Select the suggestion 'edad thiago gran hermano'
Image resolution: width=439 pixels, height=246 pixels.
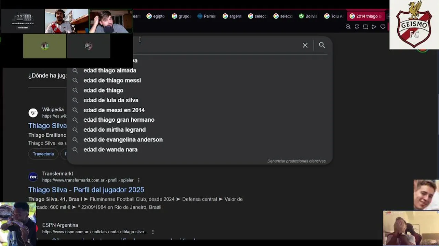coord(119,120)
